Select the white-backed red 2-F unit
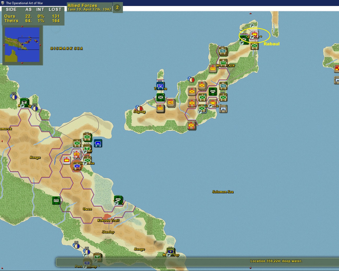 [x=77, y=154]
